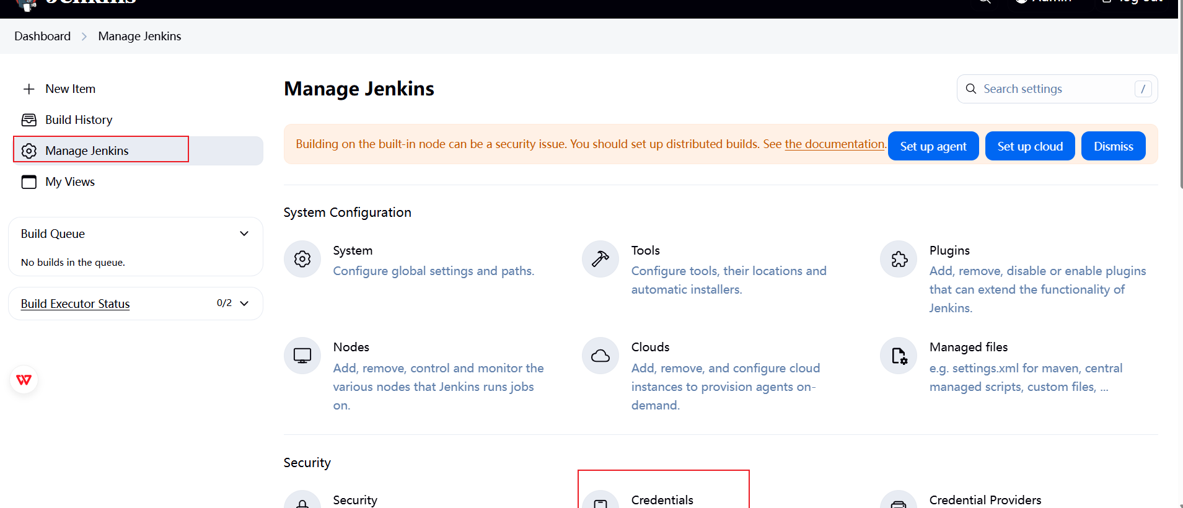Open the Nodes title link

pos(351,347)
